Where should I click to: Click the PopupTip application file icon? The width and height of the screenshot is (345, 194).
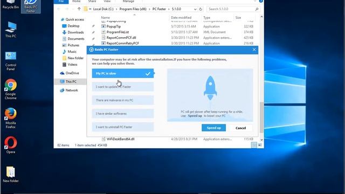tap(103, 26)
